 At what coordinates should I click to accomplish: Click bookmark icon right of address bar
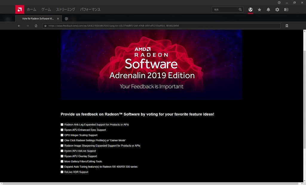(x=287, y=26)
